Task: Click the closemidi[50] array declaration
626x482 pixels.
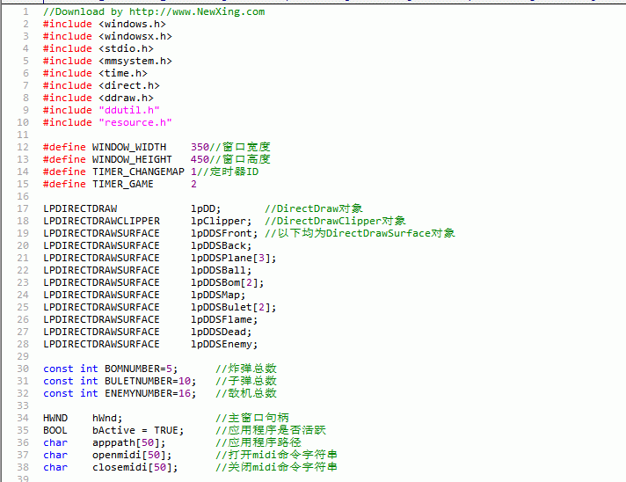Action: [135, 468]
